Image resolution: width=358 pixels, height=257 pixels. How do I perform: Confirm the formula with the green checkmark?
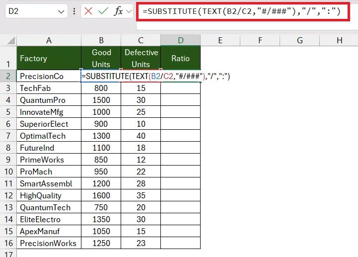[x=103, y=11]
